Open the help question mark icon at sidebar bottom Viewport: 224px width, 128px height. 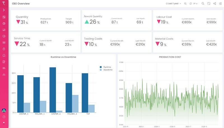tap(4, 117)
